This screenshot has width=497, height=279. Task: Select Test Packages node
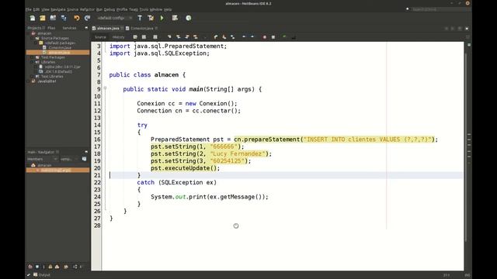[x=53, y=57]
